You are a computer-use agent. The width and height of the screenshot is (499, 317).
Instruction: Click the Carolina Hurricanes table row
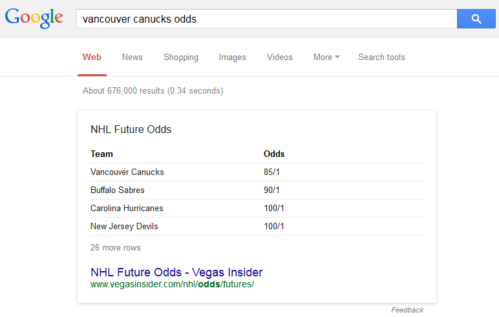pyautogui.click(x=127, y=209)
